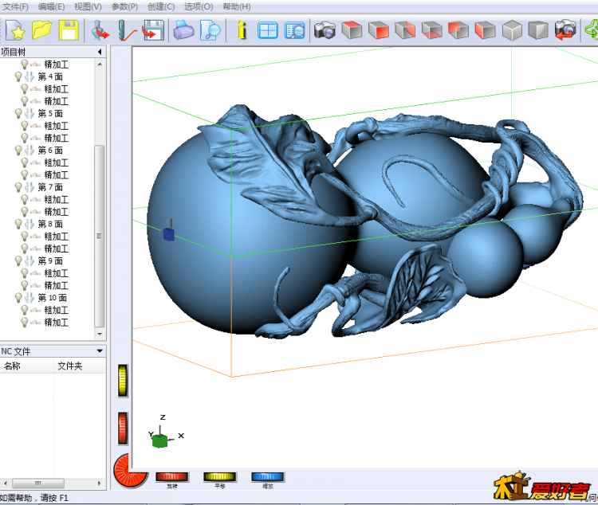Toggle the light bulb for 第 4 面

(x=18, y=76)
